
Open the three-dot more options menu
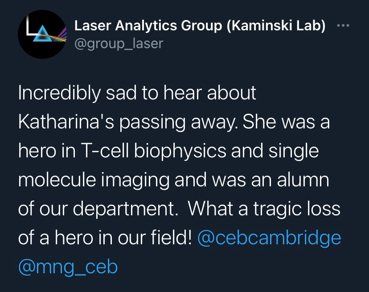click(343, 26)
